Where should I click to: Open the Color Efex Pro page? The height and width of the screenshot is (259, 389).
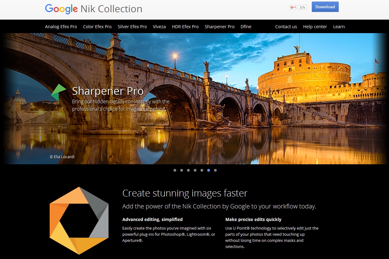click(97, 27)
